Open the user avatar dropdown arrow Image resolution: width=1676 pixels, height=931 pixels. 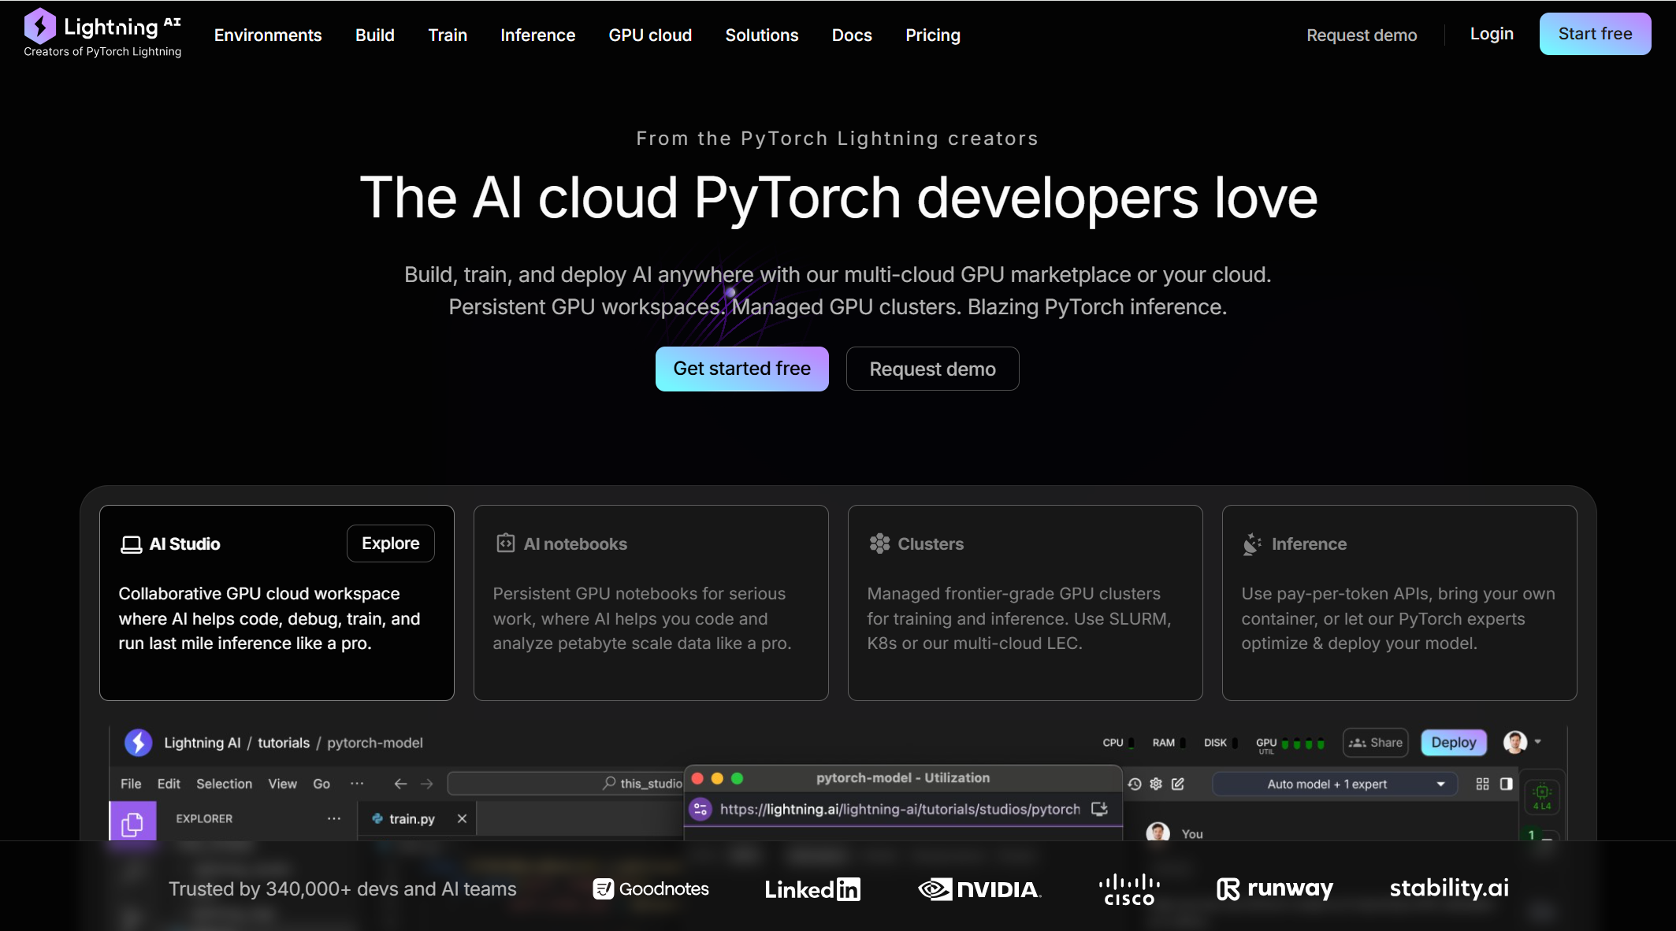(1537, 742)
